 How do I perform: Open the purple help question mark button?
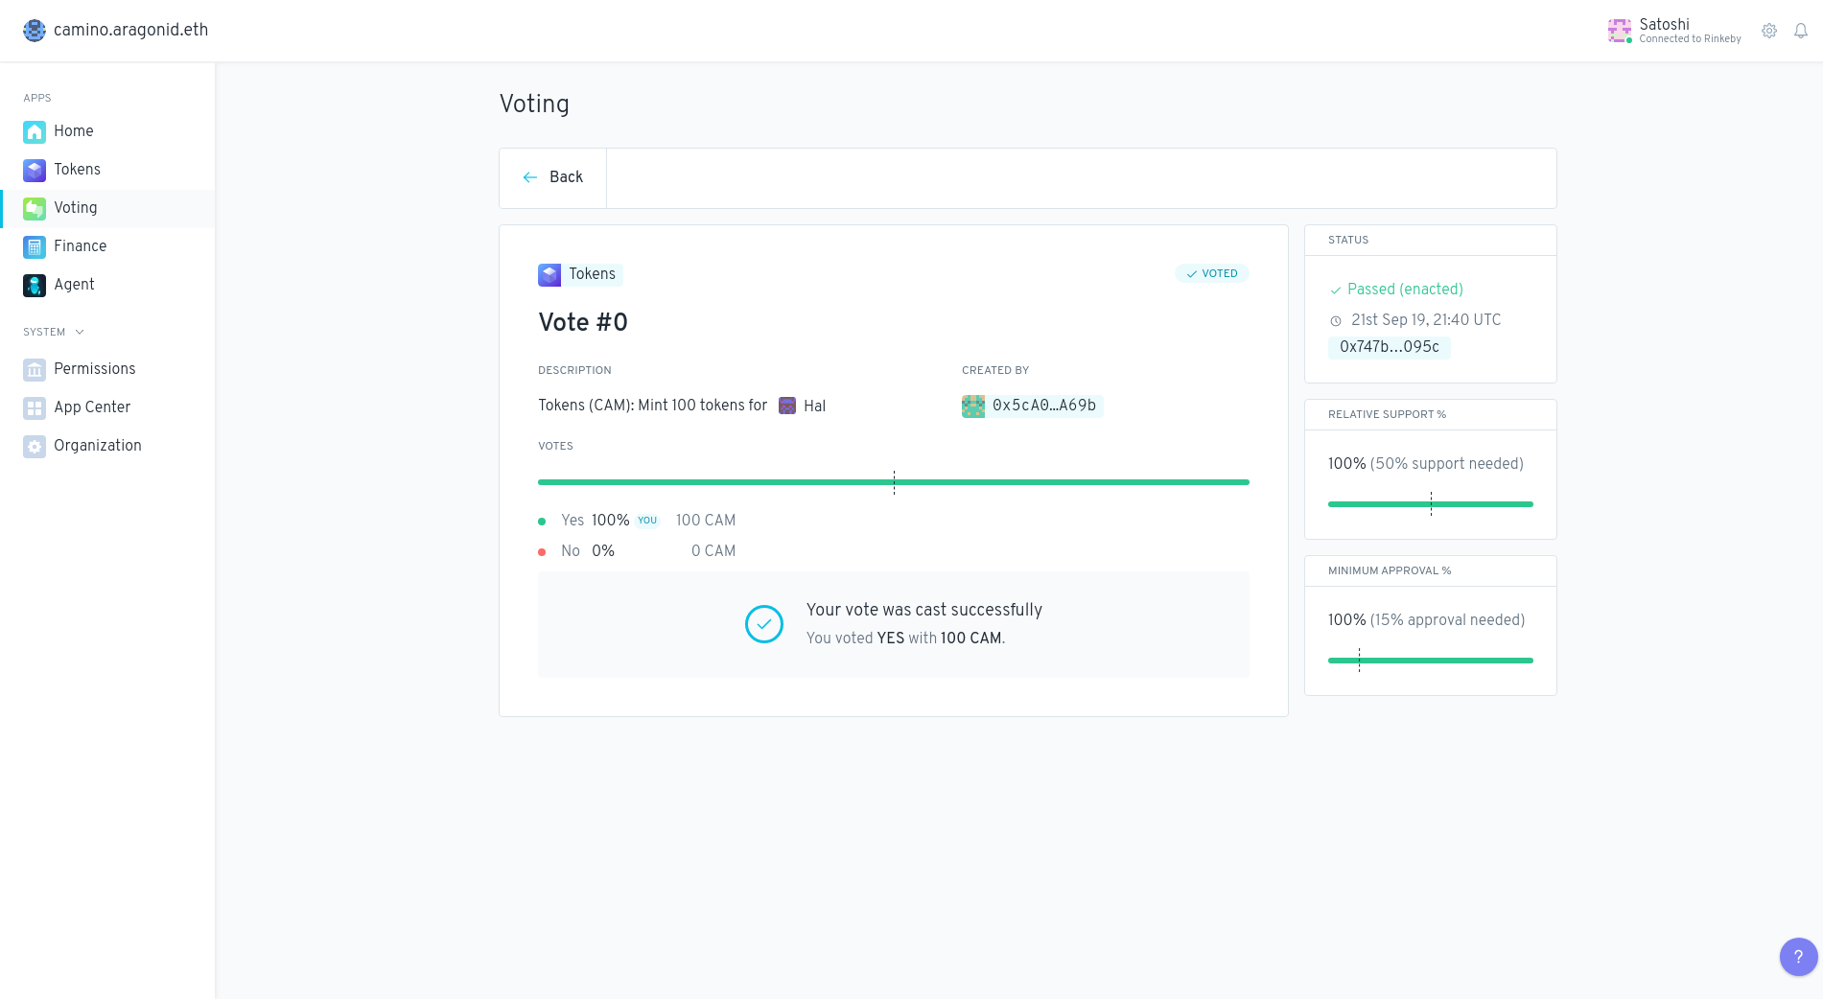point(1798,956)
